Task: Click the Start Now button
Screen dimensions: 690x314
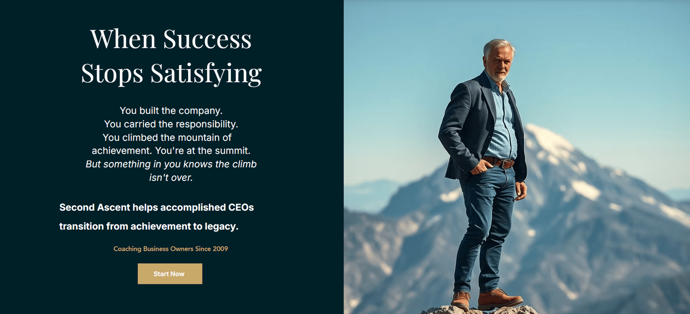Action: click(x=170, y=274)
